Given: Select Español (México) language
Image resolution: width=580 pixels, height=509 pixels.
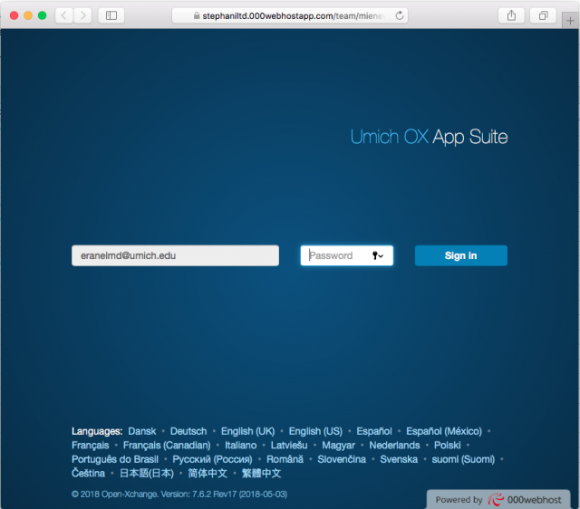Looking at the screenshot, I should (x=444, y=431).
